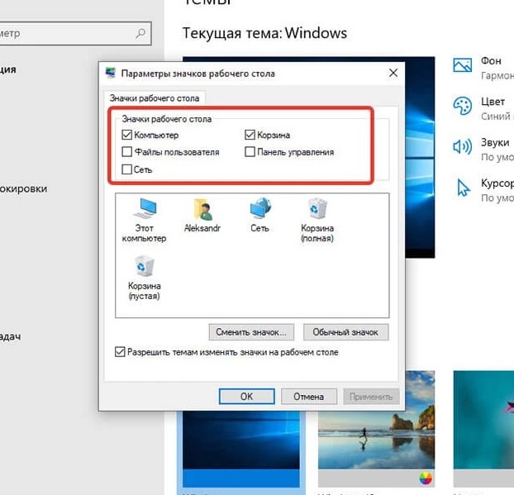Select the Сеть globe icon
This screenshot has width=514, height=495.
(260, 208)
